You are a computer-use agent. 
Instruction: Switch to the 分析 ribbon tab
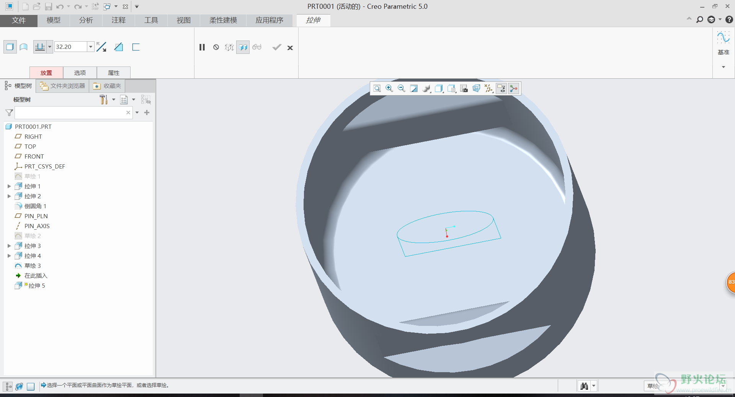86,20
